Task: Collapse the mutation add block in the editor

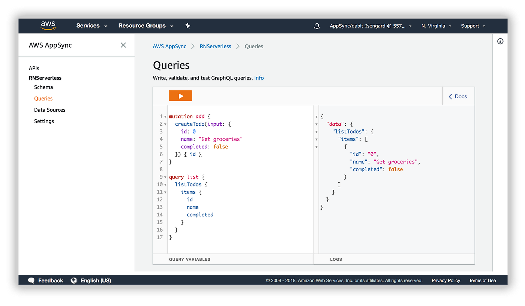Action: click(165, 116)
